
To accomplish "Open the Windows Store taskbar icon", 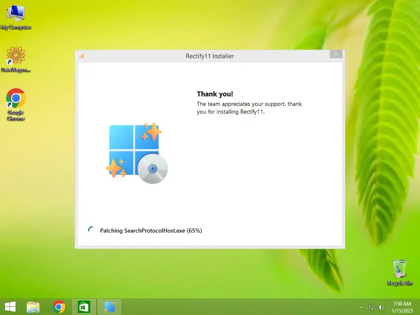I will [x=84, y=307].
